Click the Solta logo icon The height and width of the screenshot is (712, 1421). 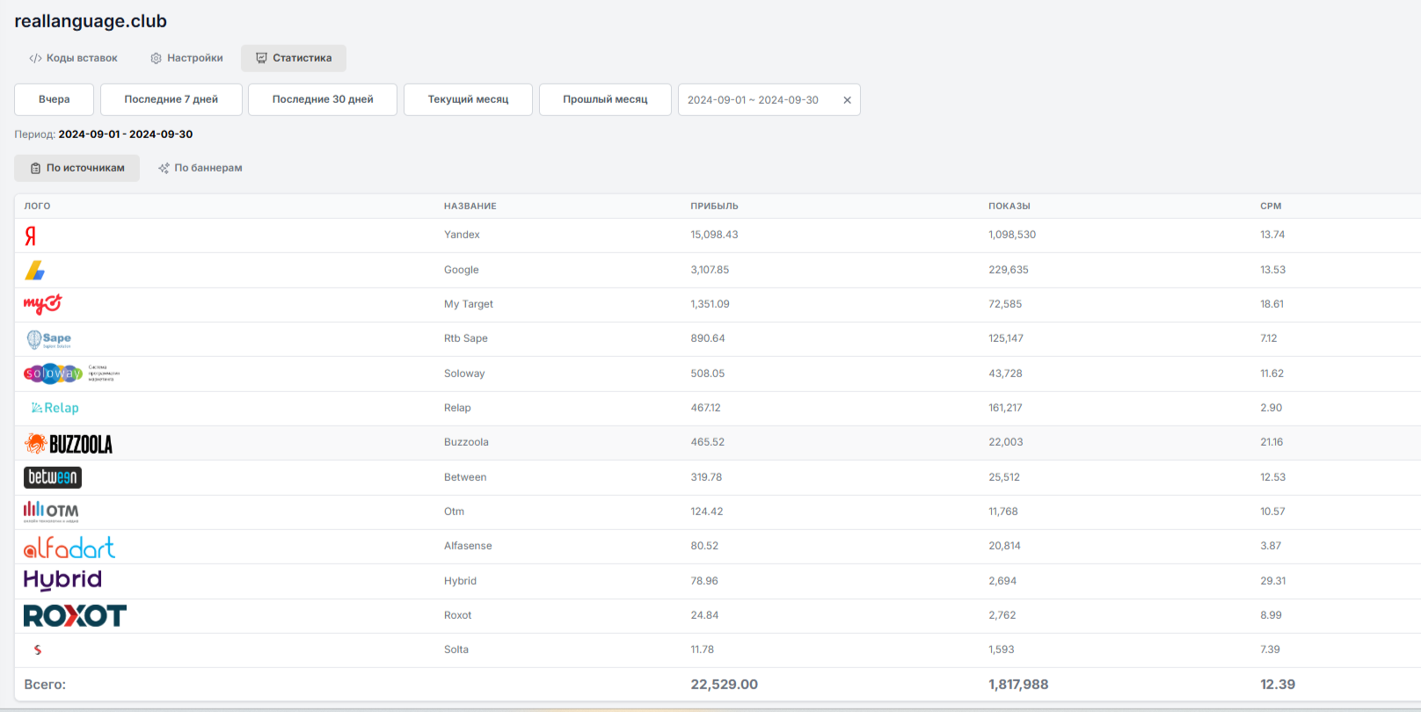(x=37, y=650)
